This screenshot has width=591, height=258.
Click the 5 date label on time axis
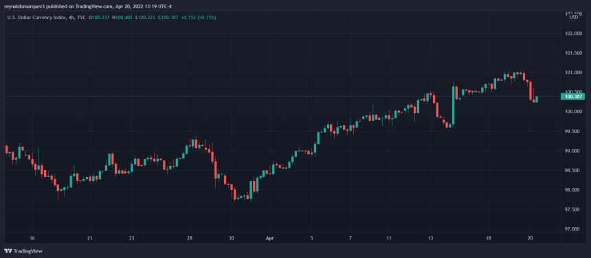[x=312, y=238]
